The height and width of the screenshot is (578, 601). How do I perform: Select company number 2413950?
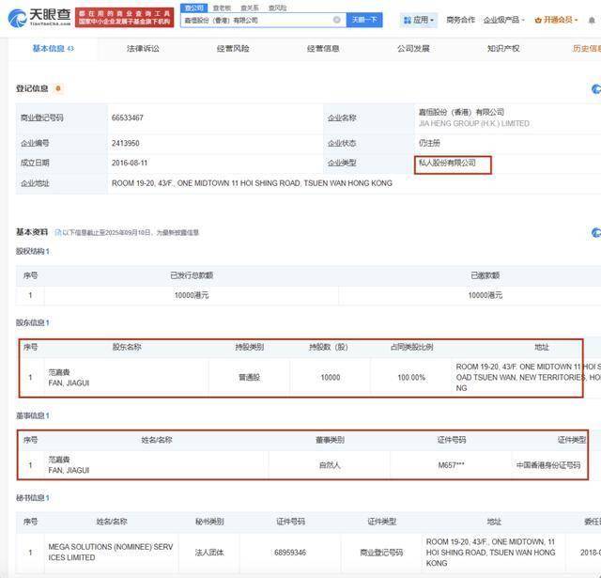(x=125, y=143)
